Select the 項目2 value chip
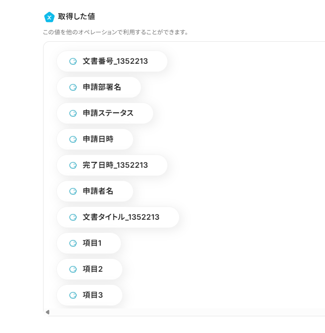This screenshot has height=333, width=325. point(93,269)
